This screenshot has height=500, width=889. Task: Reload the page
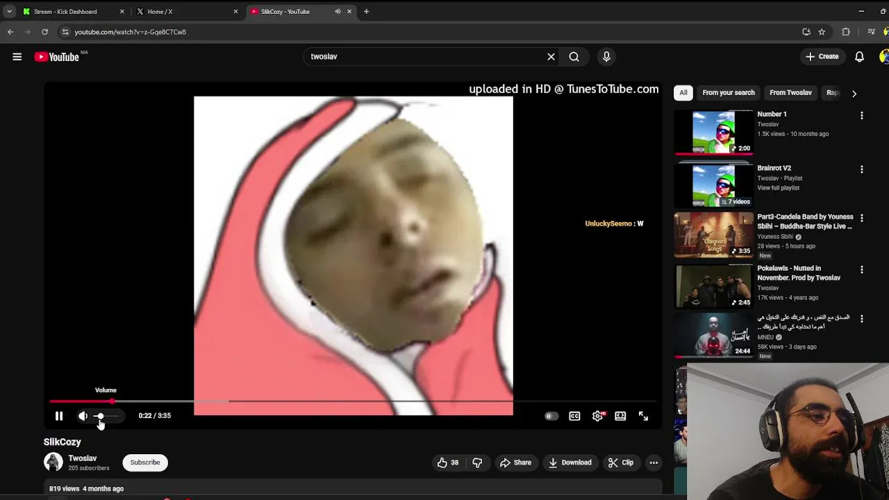pos(44,32)
